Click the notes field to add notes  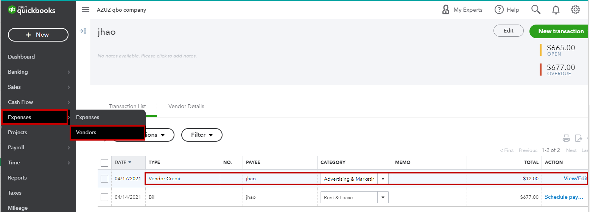147,56
